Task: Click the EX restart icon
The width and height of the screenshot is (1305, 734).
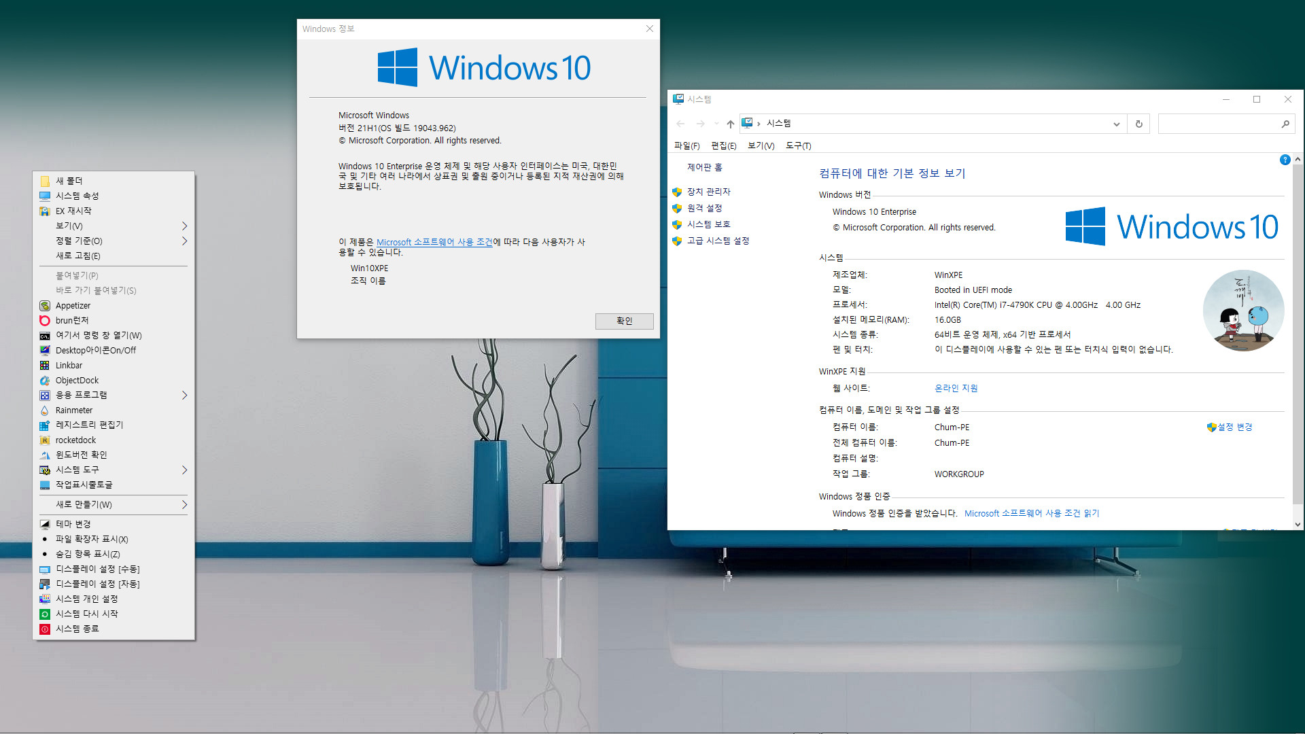Action: tap(45, 211)
